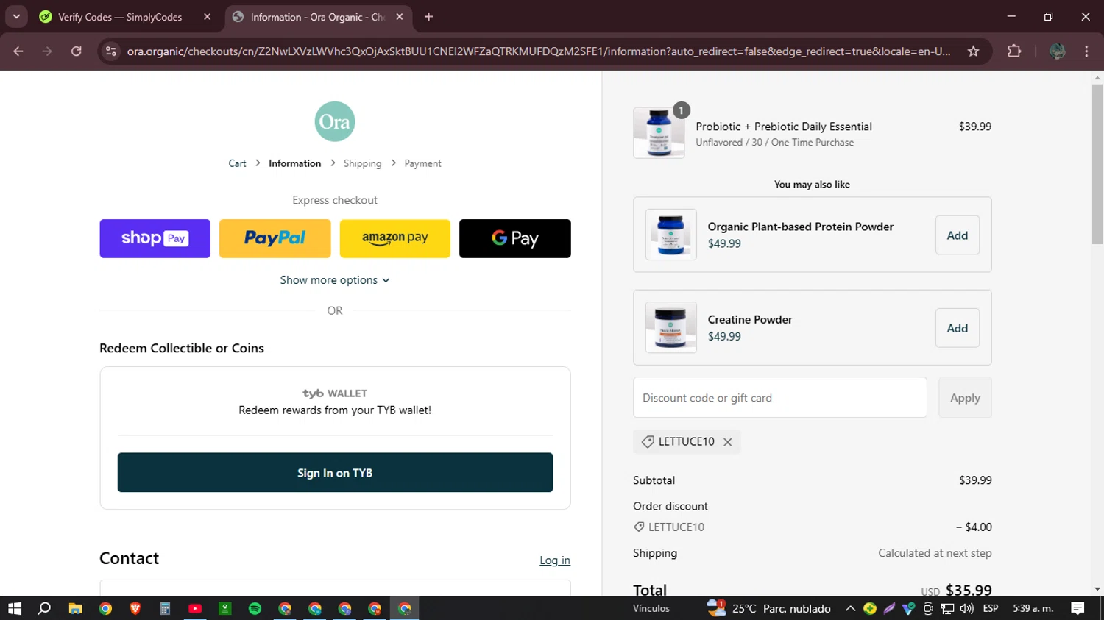
Task: Select the Information - Ora Organic tab
Action: point(318,17)
